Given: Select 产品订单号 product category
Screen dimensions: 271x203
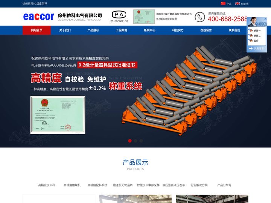Looking at the screenshot, I should 224,185.
